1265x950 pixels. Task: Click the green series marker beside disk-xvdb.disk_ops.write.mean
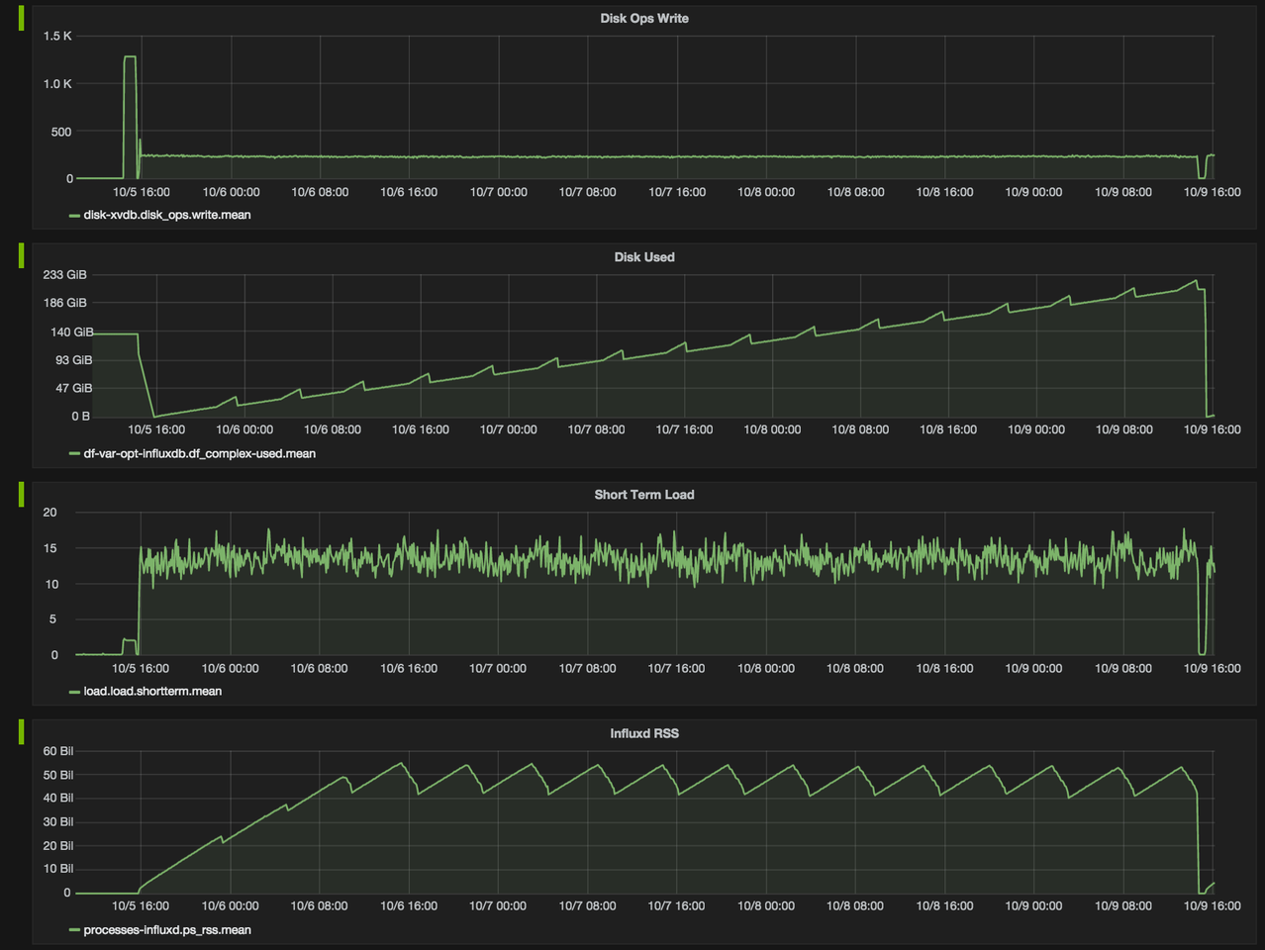[71, 214]
